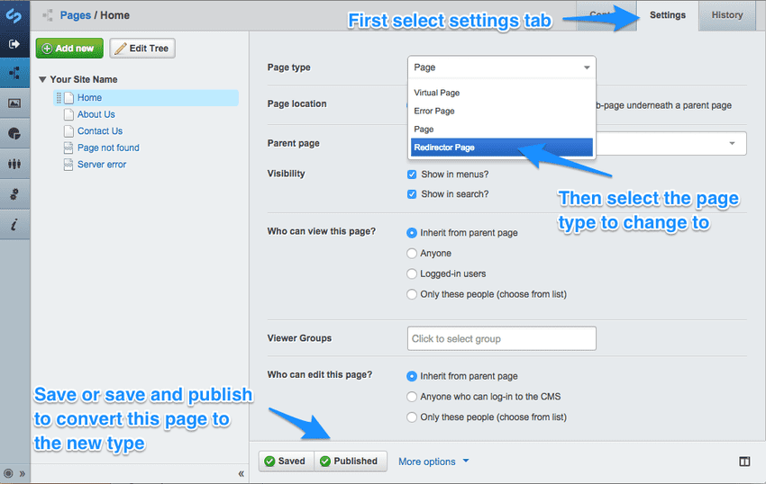
Task: Open Help via the info icon
Action: [14, 224]
